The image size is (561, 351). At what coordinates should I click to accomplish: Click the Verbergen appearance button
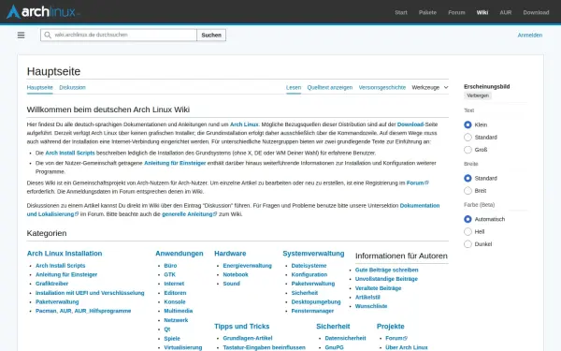(x=478, y=95)
